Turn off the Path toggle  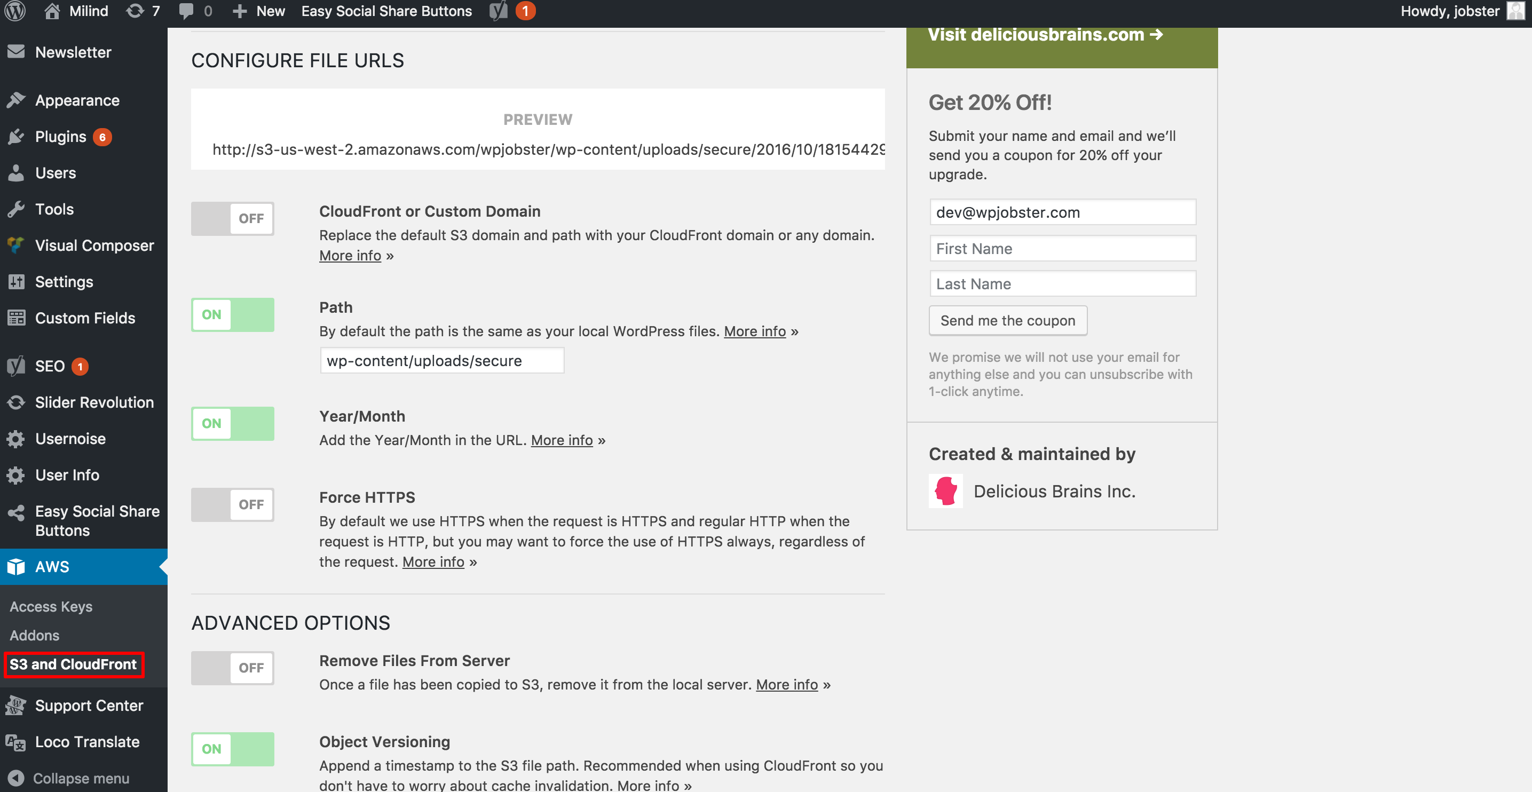point(233,314)
